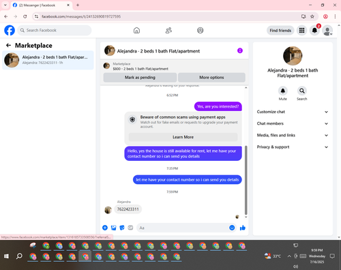Show hidden system tray icons
This screenshot has width=341, height=270.
coord(289,256)
